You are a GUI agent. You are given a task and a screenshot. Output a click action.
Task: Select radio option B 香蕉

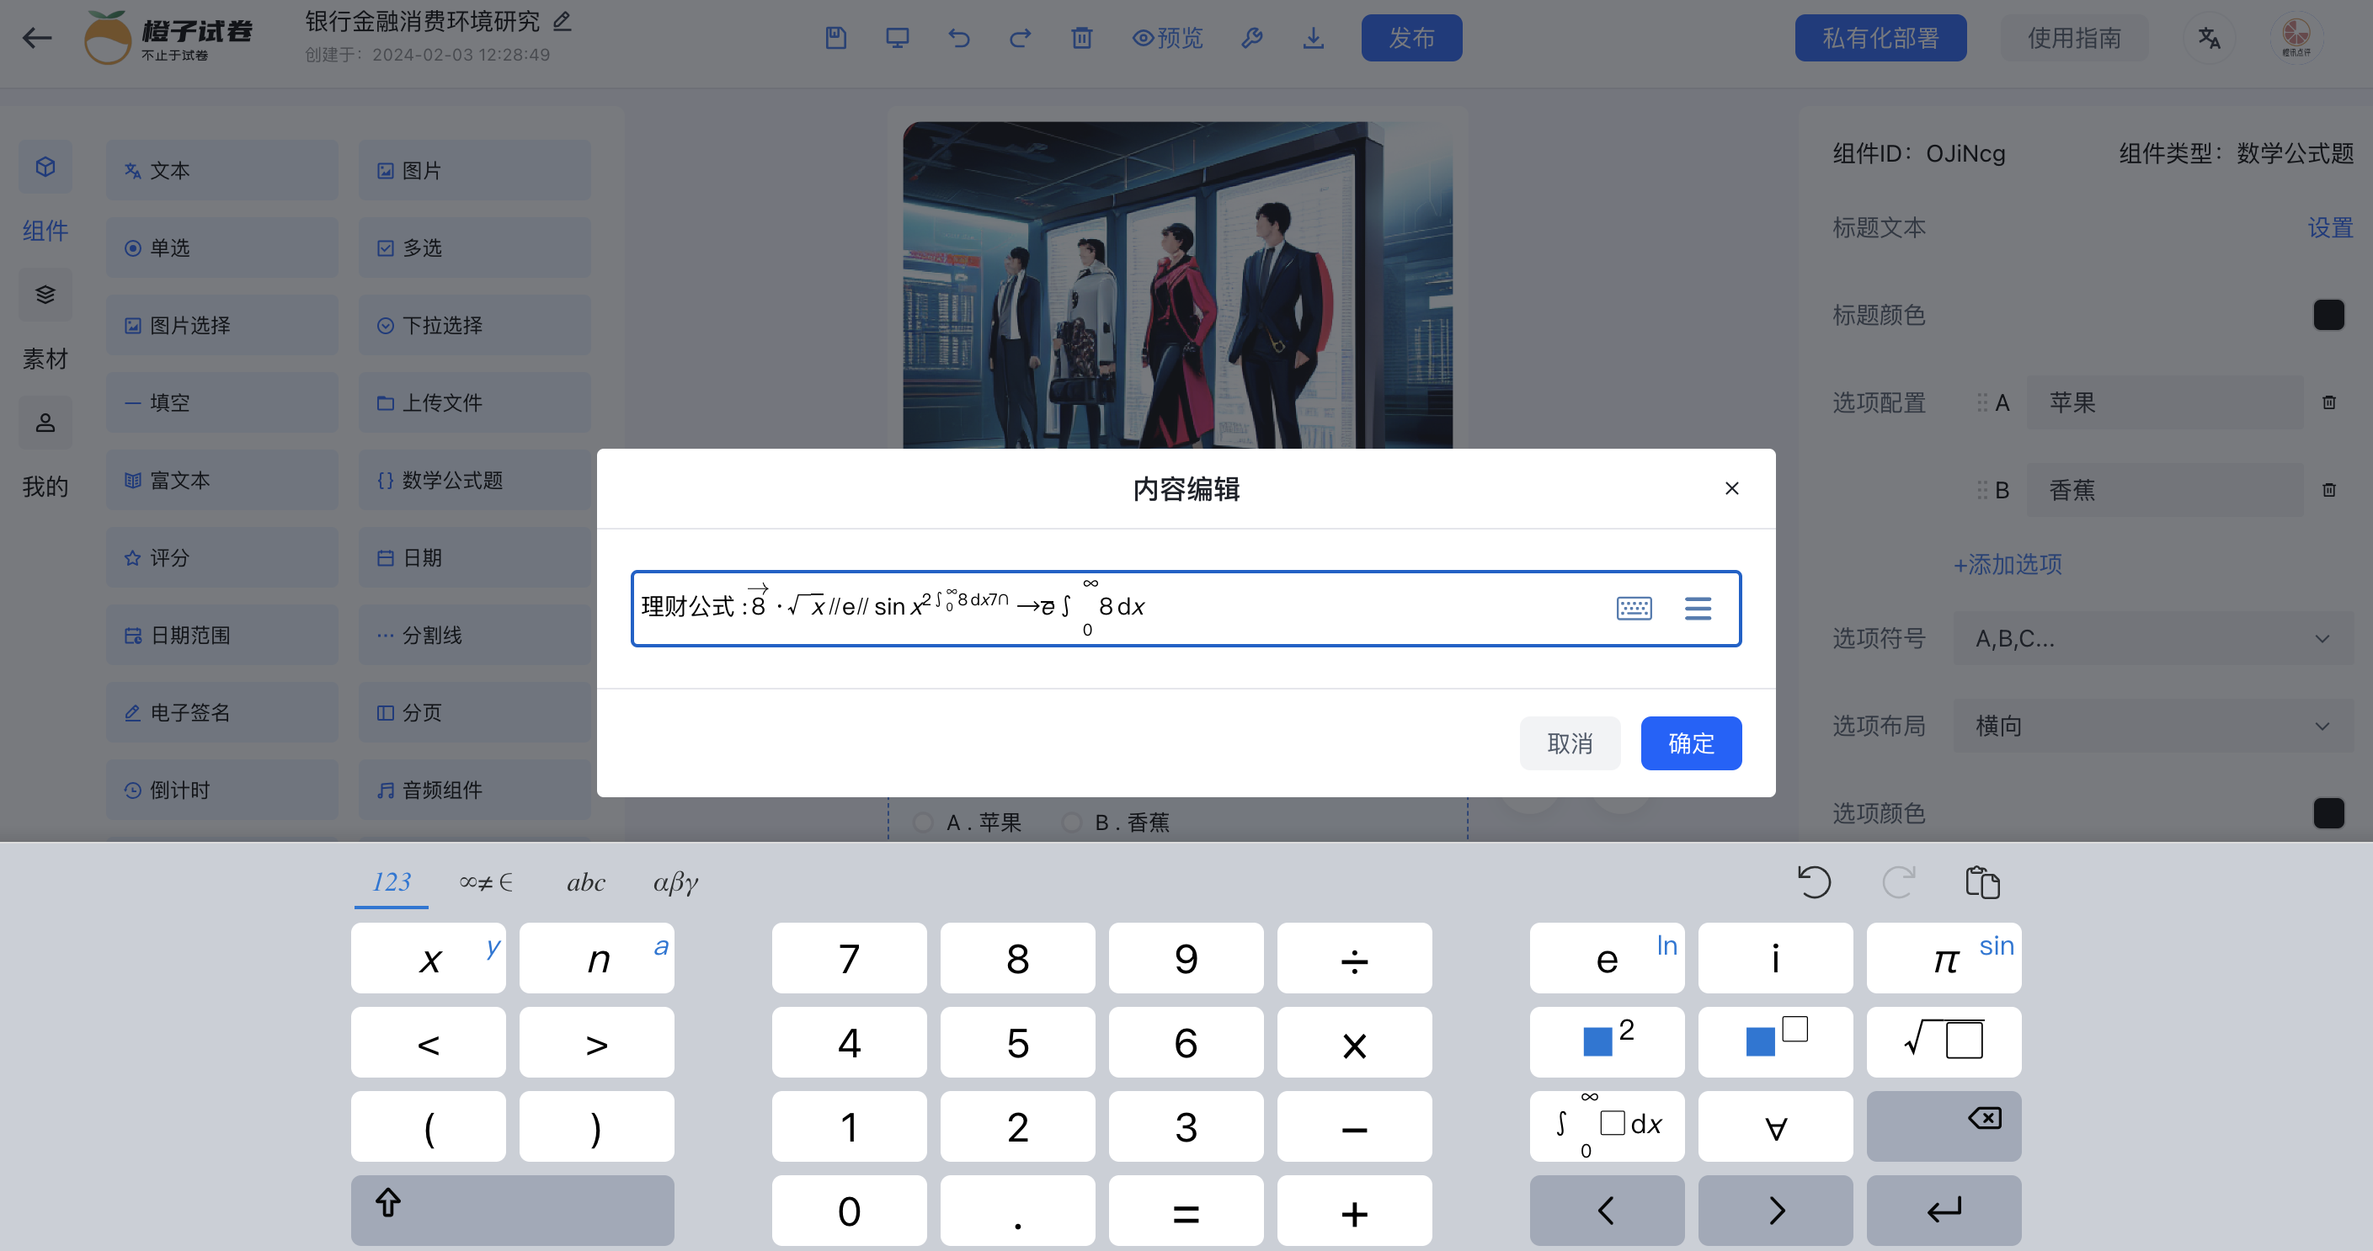point(1070,822)
